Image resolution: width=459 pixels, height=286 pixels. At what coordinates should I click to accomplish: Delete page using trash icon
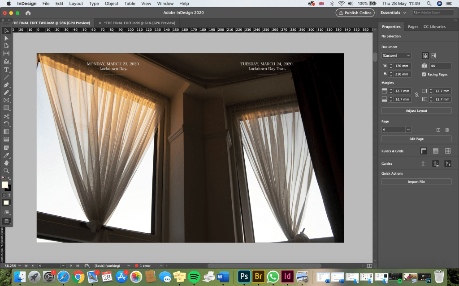point(447,130)
